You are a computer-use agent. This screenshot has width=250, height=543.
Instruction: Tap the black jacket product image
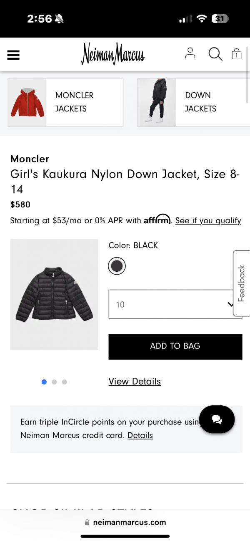(54, 295)
